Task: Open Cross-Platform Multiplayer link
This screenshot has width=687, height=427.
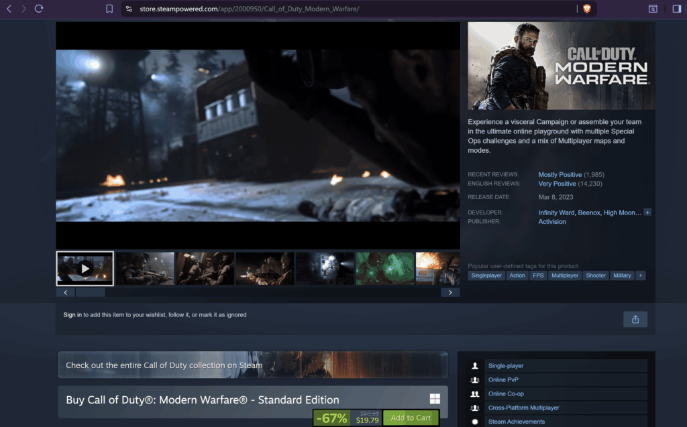Action: click(523, 408)
